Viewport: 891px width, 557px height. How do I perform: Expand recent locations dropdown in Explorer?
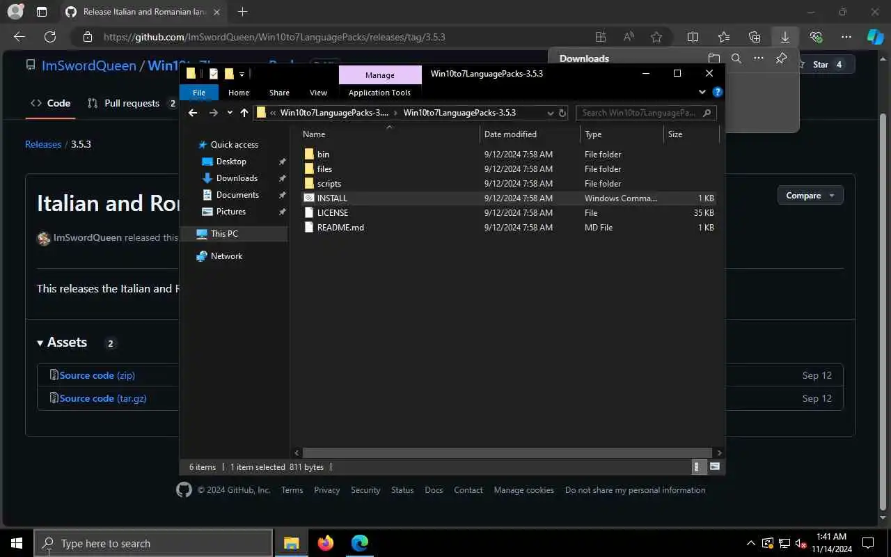[x=230, y=113]
